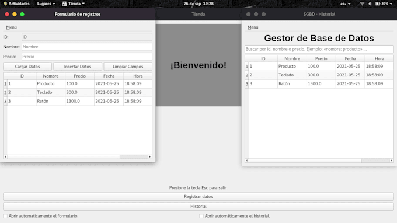
Task: Maximize Formulario de registros with the green button
Action: pos(22,14)
